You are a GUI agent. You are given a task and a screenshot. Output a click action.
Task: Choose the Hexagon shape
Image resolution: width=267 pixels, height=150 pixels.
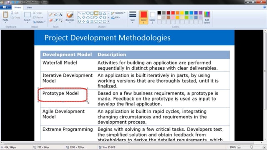coord(92,17)
